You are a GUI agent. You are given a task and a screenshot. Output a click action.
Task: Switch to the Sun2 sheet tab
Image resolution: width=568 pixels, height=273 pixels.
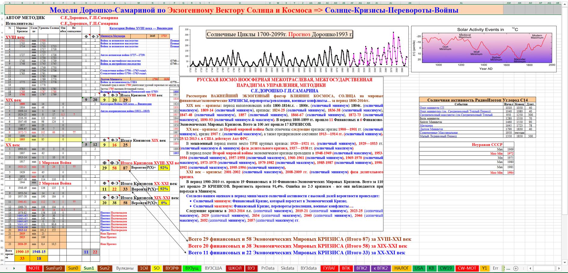[105, 268]
